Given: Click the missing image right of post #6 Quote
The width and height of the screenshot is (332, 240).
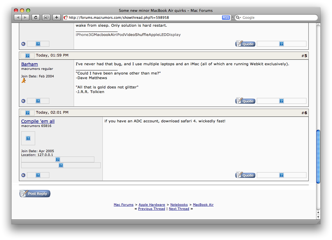Looking at the screenshot, I should pyautogui.click(x=282, y=175).
